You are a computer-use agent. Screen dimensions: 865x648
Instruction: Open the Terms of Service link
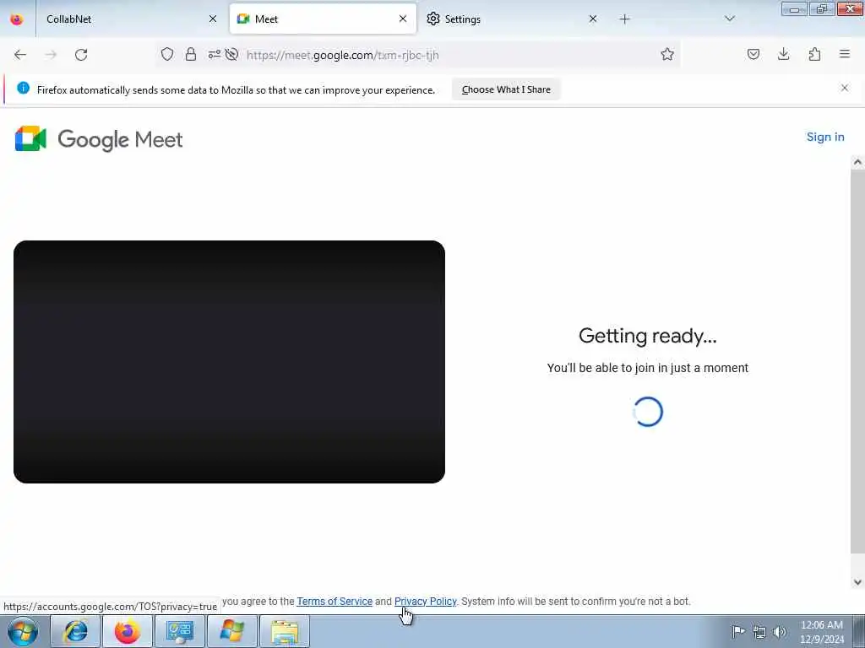click(x=335, y=601)
